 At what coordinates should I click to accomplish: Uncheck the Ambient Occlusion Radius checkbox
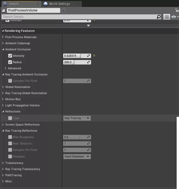coord(10,62)
